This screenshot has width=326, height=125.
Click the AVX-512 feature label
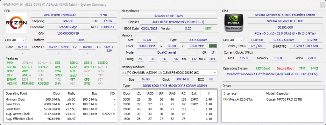point(90,67)
